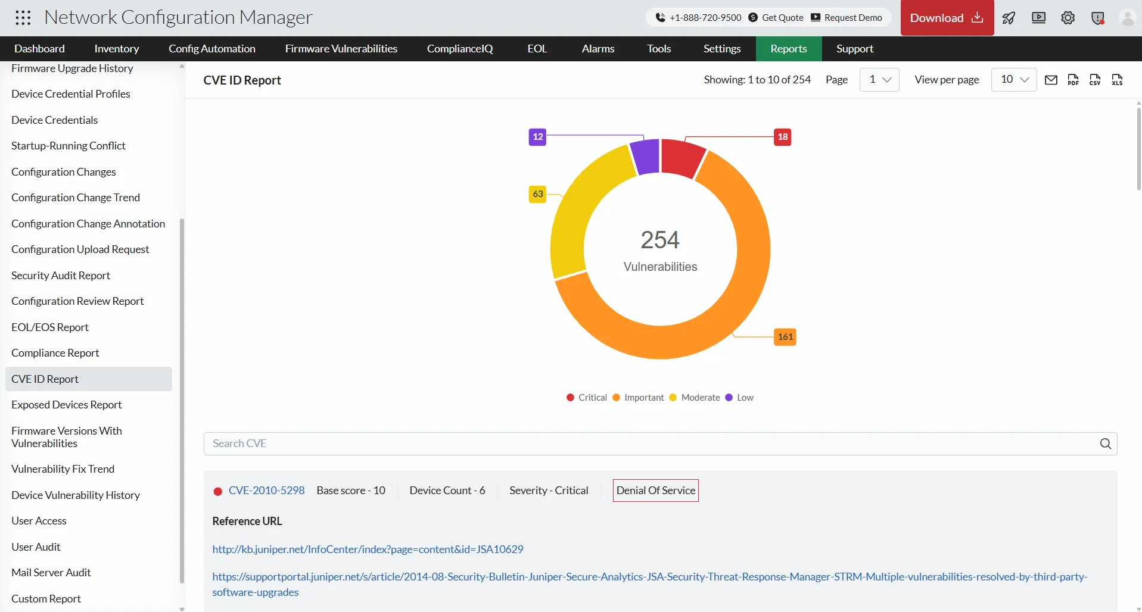The width and height of the screenshot is (1142, 612).
Task: Open the CVE-2010-5298 link
Action: [266, 491]
